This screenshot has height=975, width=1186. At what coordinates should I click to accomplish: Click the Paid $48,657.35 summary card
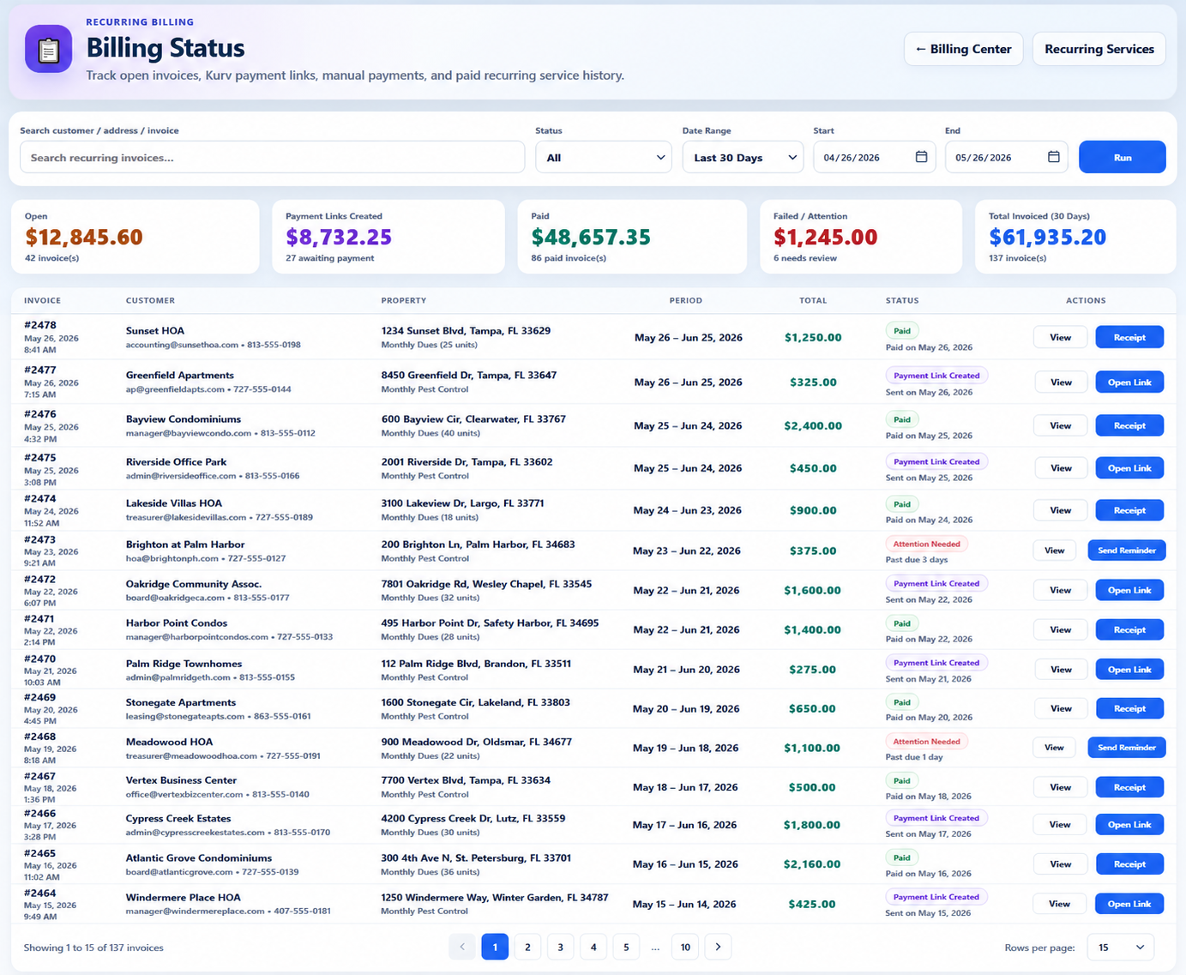pyautogui.click(x=632, y=237)
